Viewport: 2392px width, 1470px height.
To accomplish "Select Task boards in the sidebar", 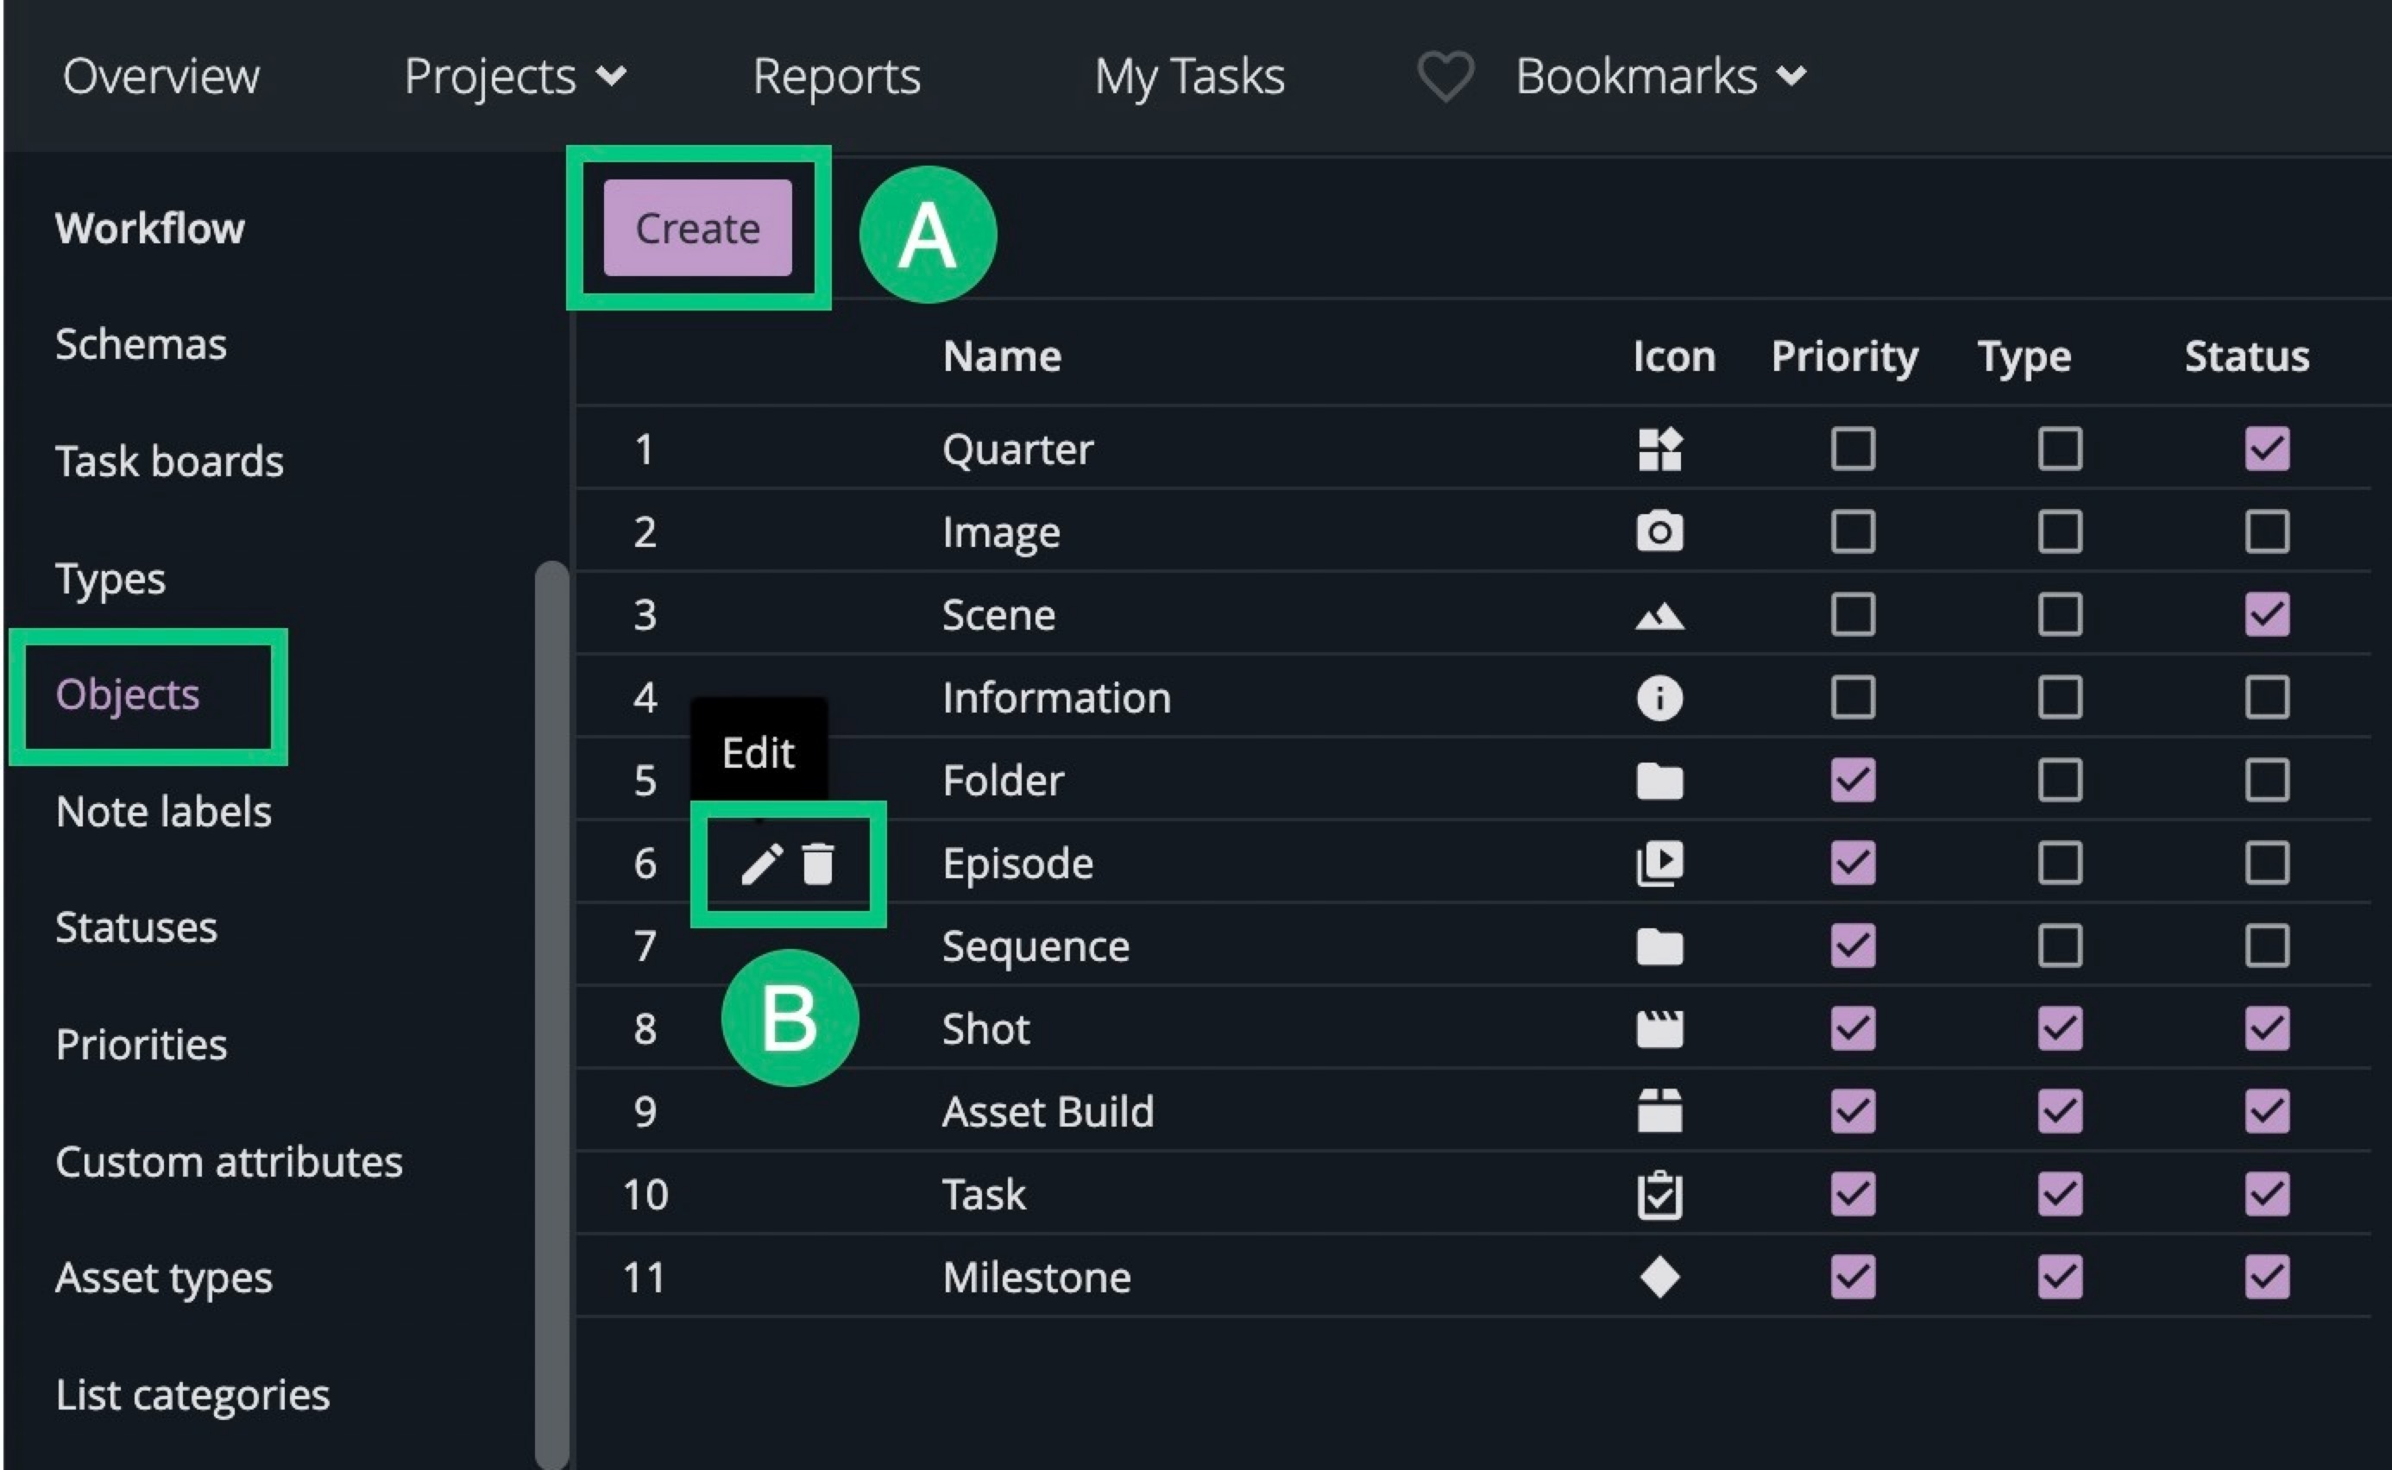I will pos(169,462).
